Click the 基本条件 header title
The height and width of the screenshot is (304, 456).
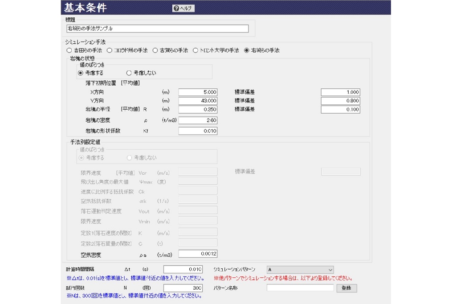tap(85, 8)
